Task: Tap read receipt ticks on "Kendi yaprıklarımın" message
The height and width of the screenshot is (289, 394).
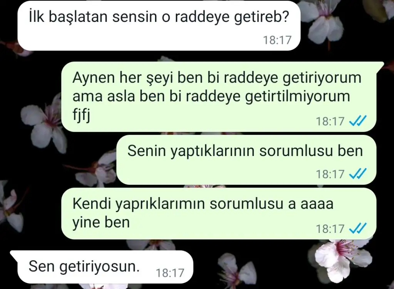Action: pyautogui.click(x=358, y=228)
